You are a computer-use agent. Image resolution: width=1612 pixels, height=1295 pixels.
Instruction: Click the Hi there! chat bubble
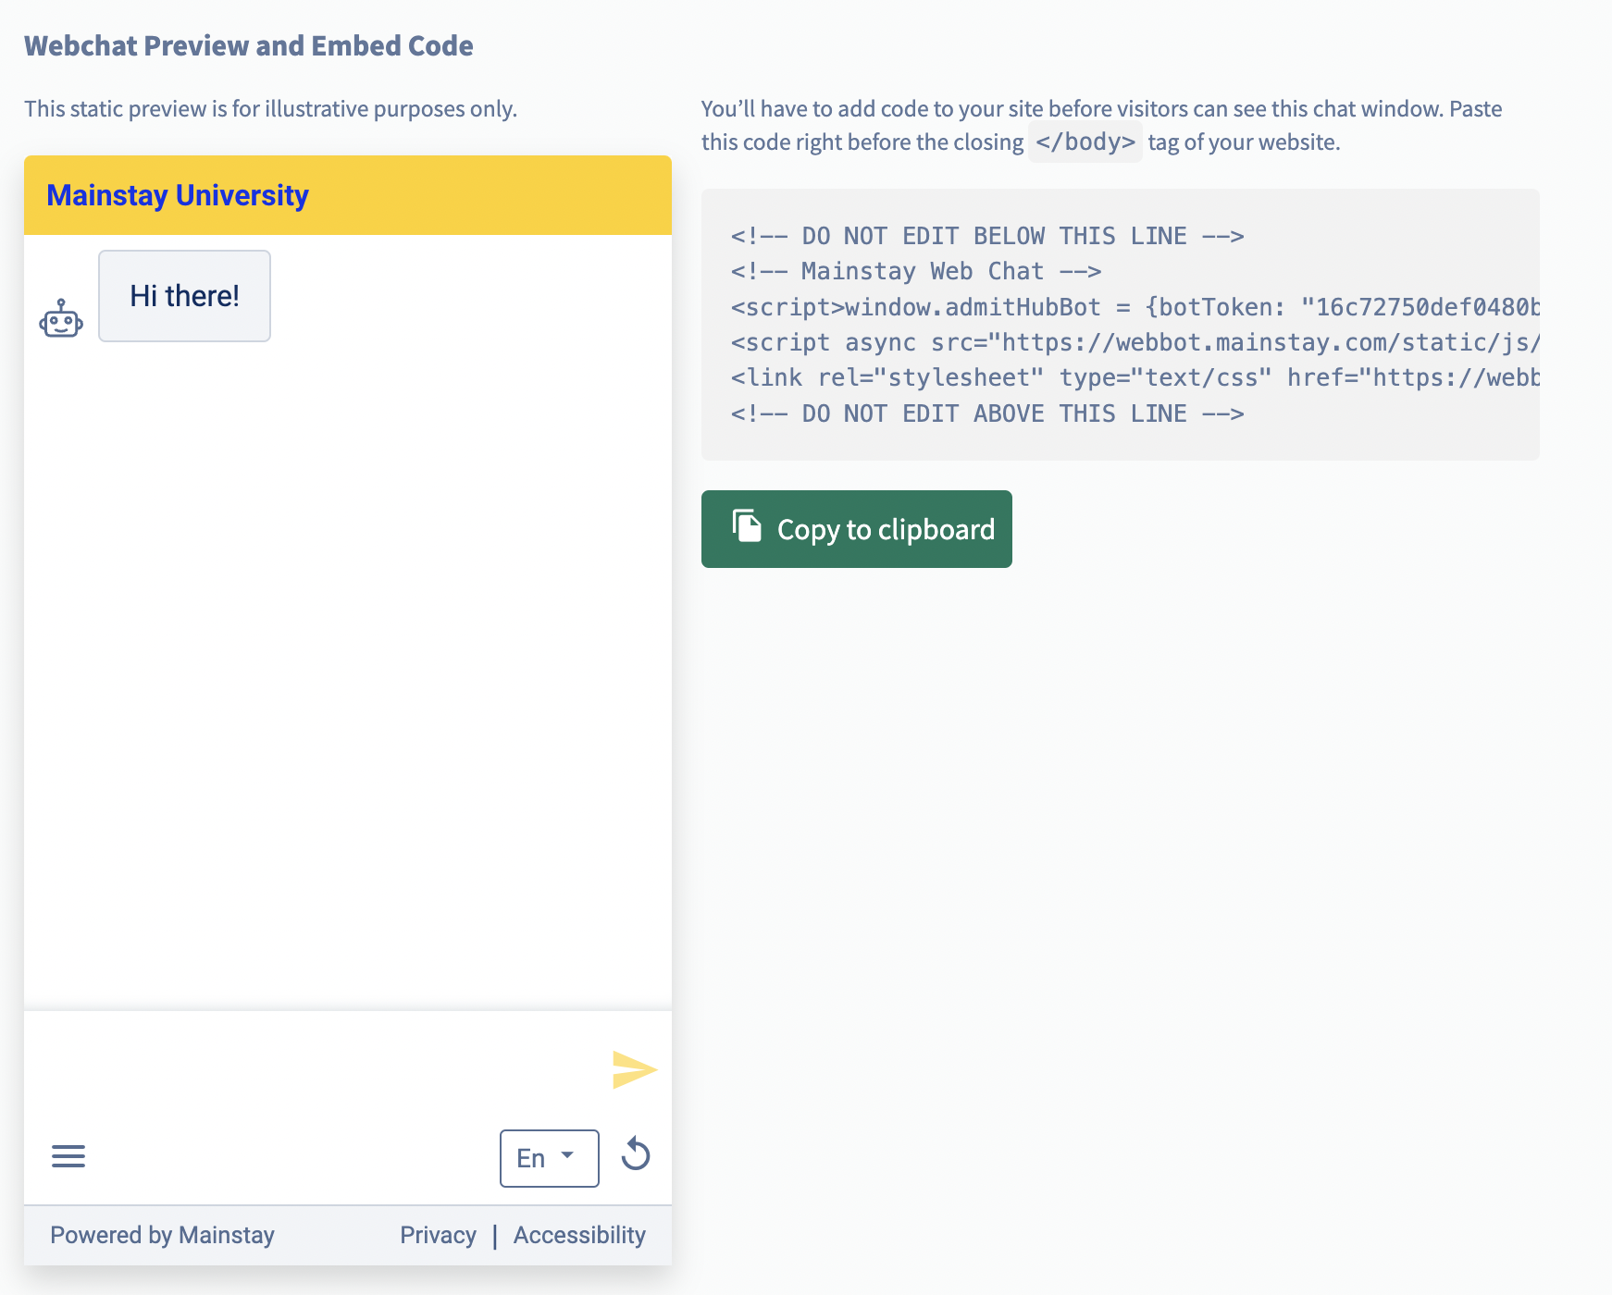pyautogui.click(x=184, y=296)
